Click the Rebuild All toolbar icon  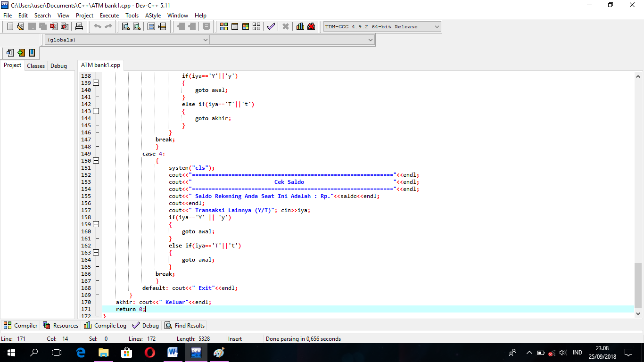(x=257, y=26)
